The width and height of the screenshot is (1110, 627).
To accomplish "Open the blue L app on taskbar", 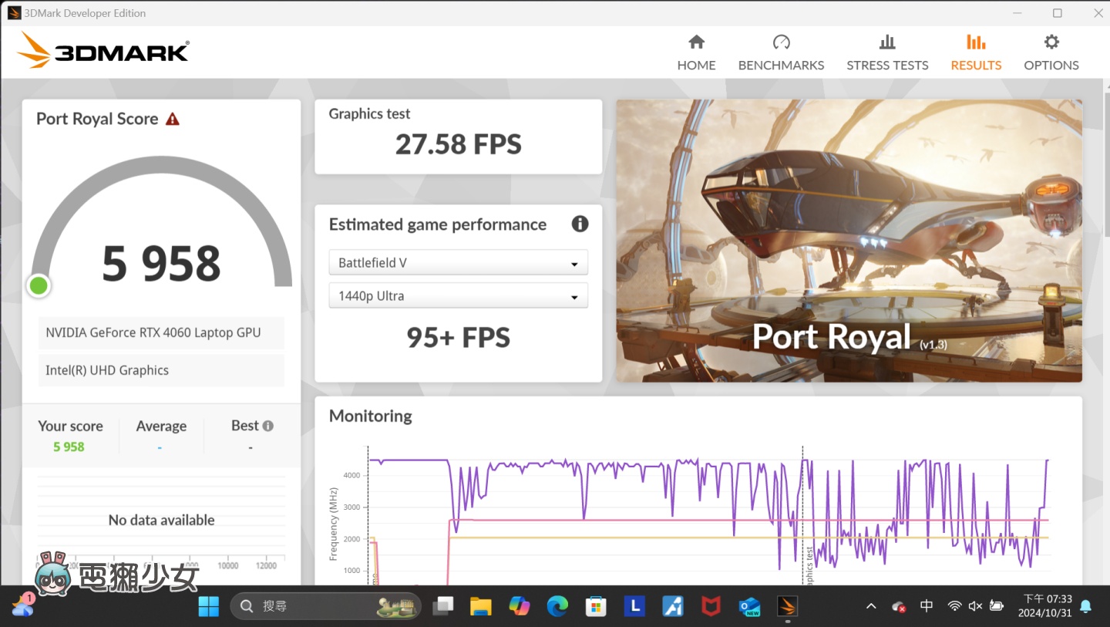I will tap(634, 607).
